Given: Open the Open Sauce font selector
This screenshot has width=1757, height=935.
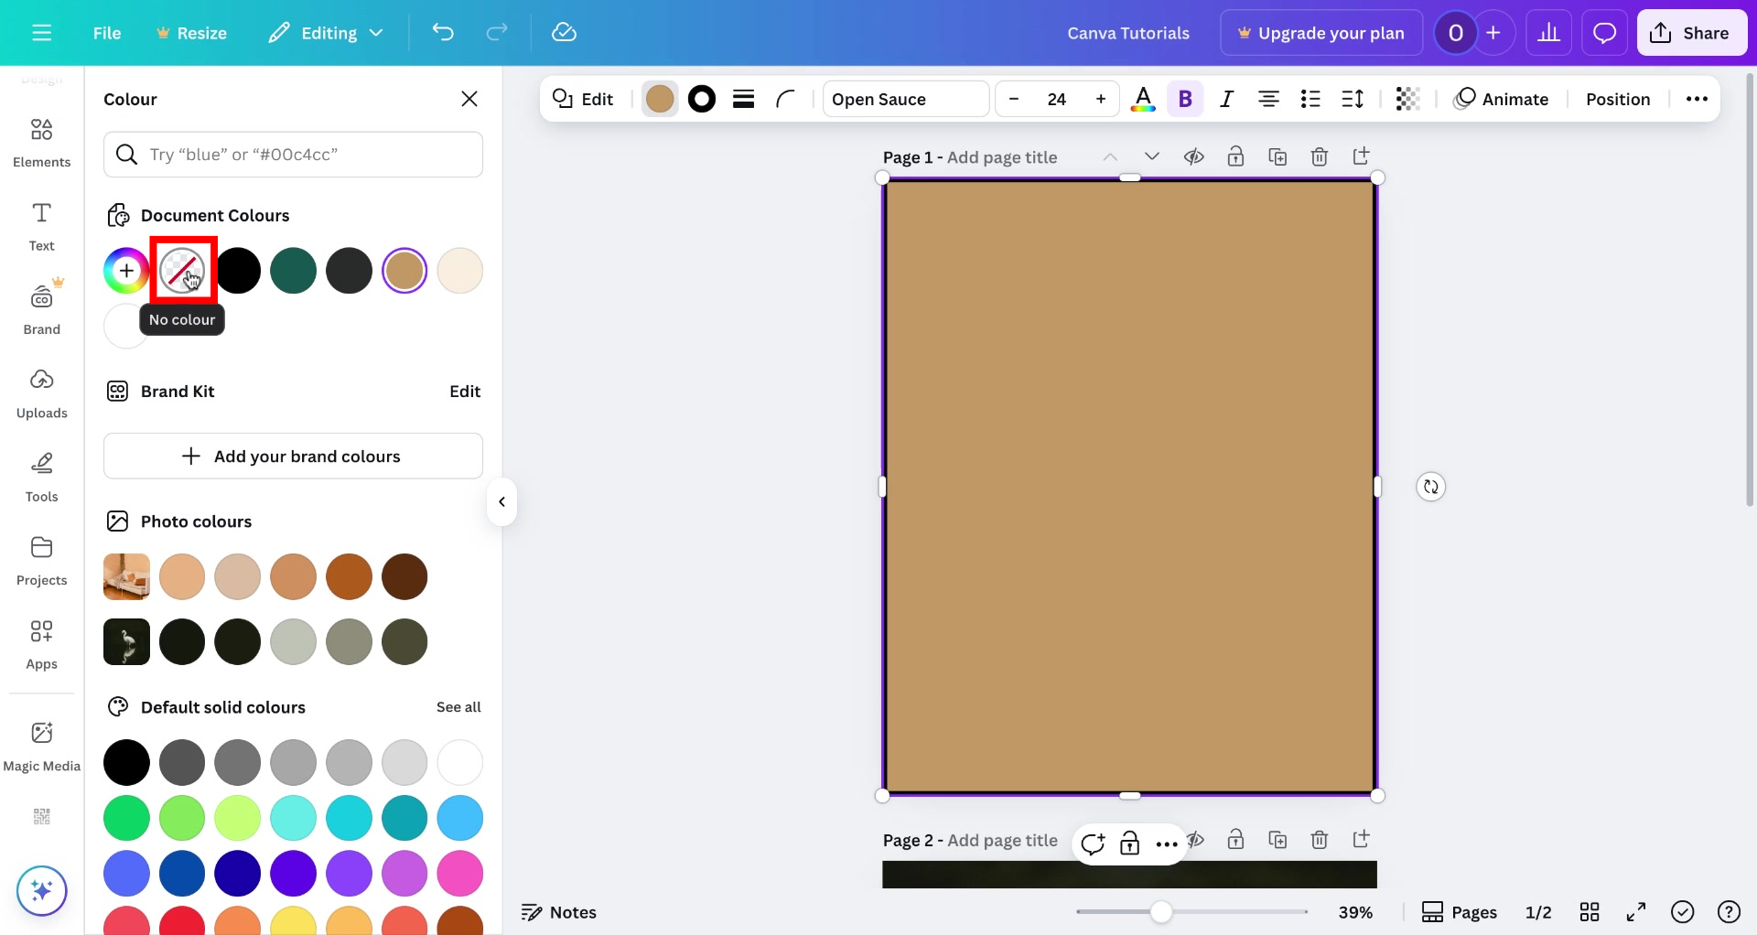Looking at the screenshot, I should click(904, 99).
